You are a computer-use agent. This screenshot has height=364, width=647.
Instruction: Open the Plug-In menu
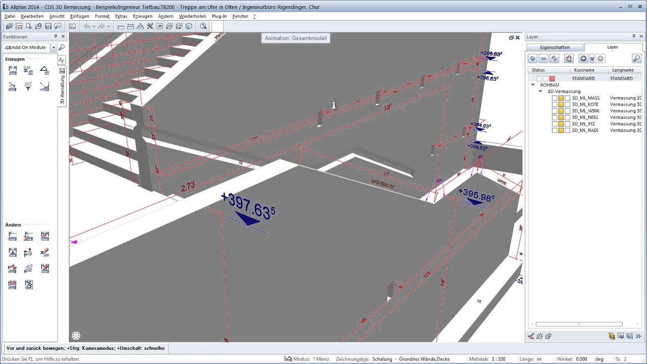tap(219, 16)
